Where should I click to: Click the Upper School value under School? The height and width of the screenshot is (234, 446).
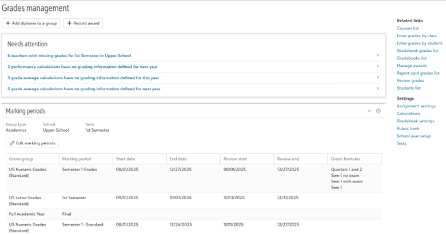click(x=56, y=130)
